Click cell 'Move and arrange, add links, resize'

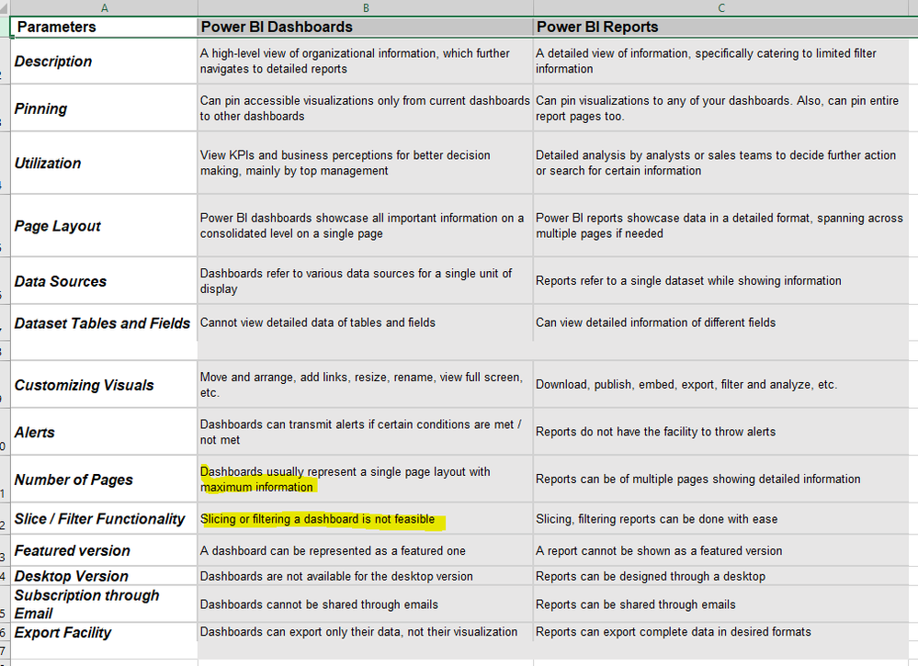pyautogui.click(x=366, y=385)
